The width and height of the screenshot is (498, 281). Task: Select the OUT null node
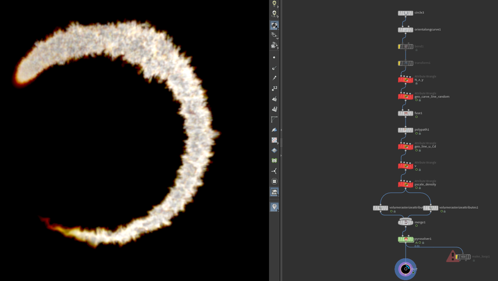tap(406, 269)
